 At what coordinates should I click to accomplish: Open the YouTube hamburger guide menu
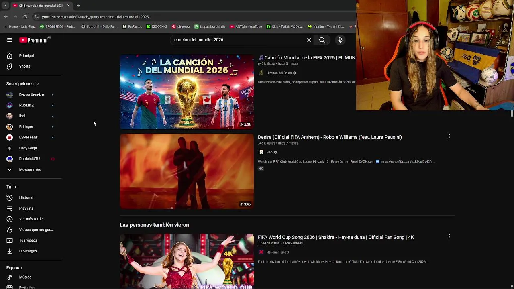[x=10, y=40]
